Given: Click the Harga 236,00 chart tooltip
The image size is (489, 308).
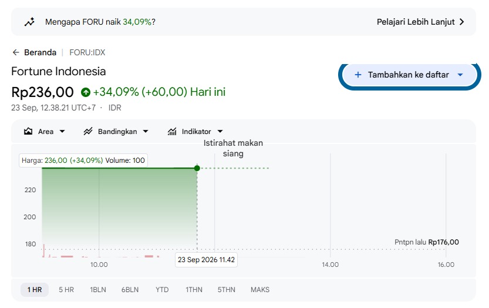Looking at the screenshot, I should [83, 160].
